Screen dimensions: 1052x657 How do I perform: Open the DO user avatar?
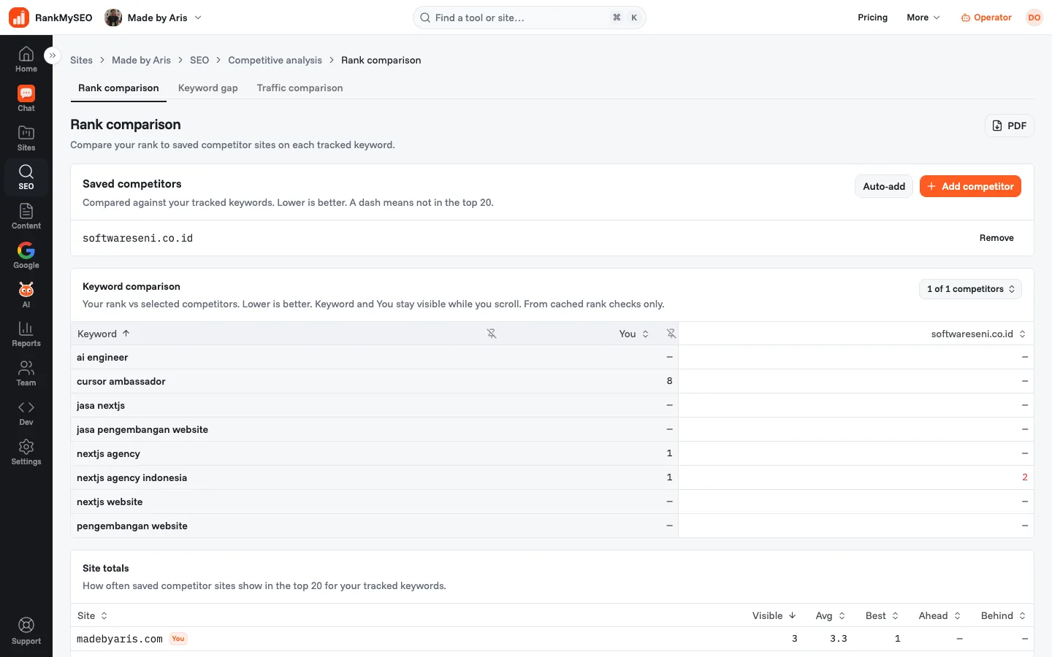[x=1034, y=18]
